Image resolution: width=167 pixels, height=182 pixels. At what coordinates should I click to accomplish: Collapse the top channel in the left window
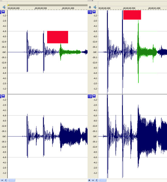3,12
